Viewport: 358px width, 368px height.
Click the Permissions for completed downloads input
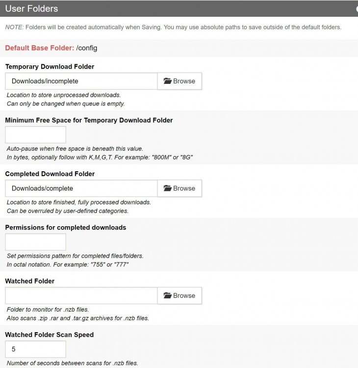35,242
